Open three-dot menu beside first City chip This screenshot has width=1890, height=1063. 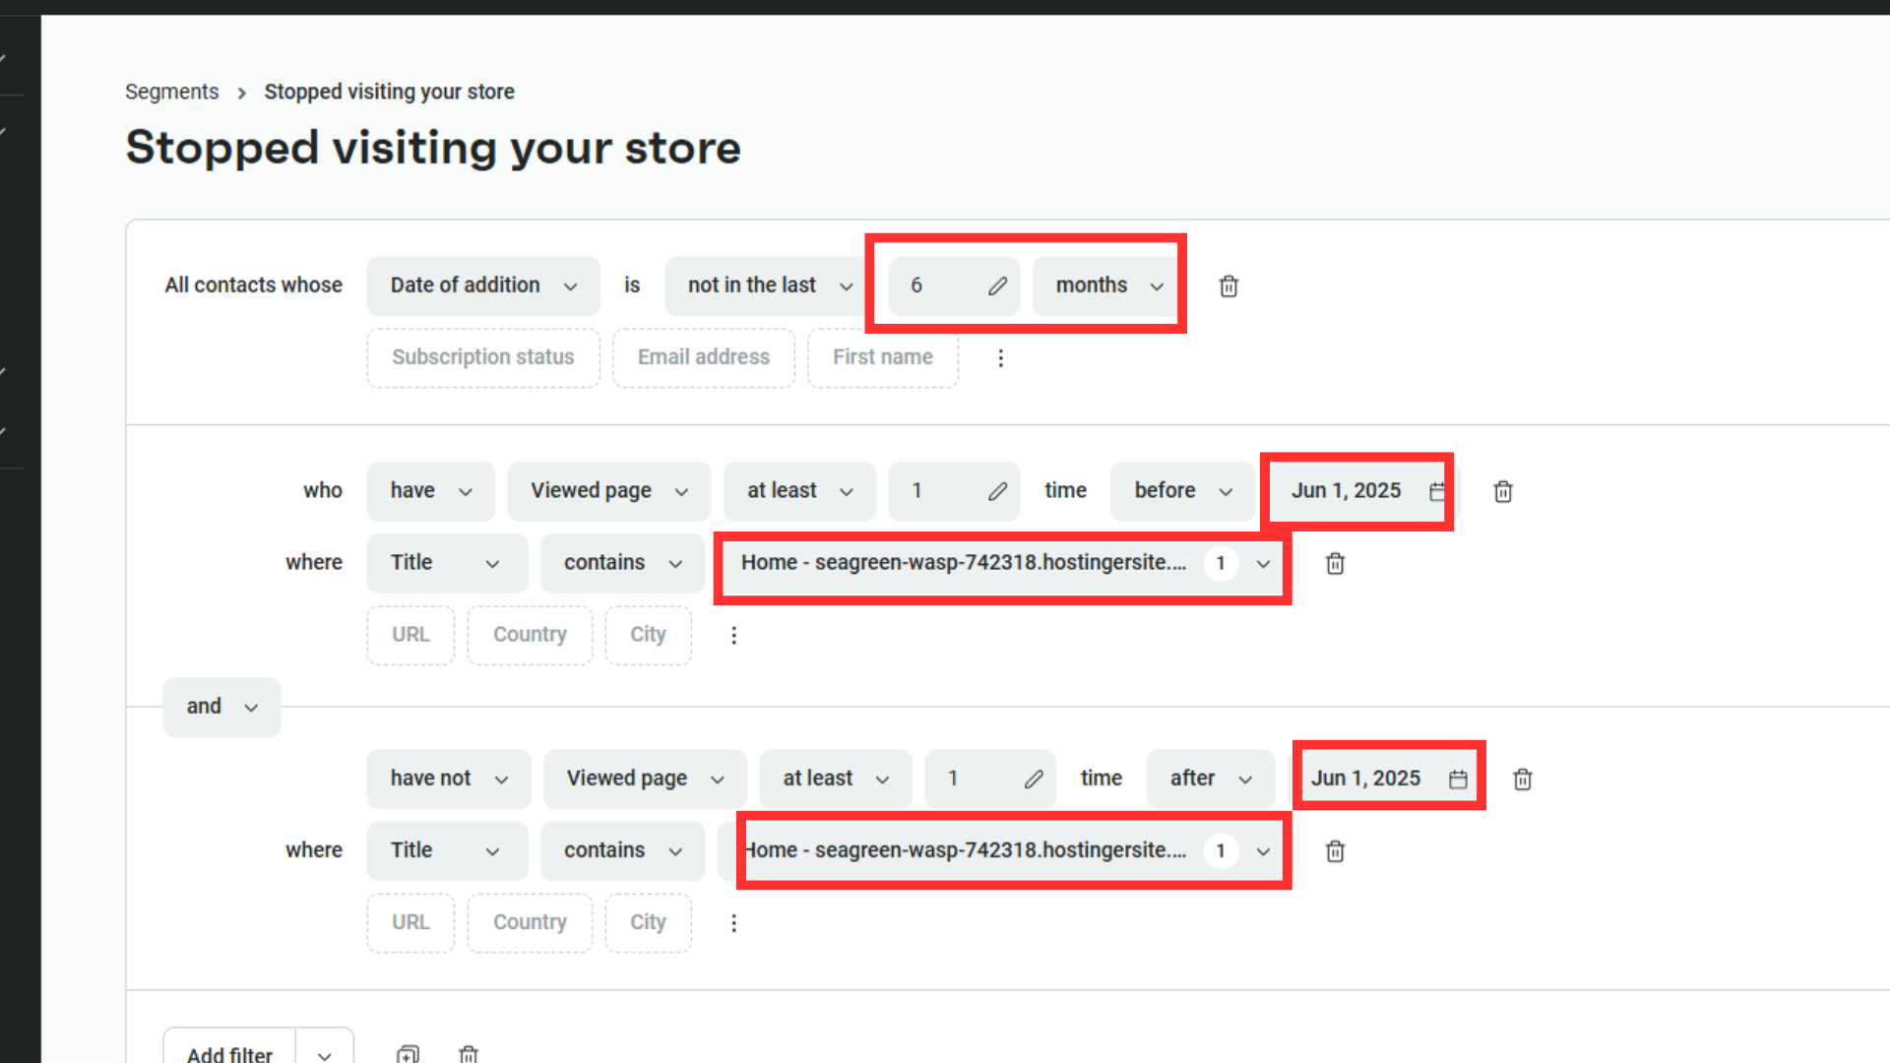coord(733,636)
